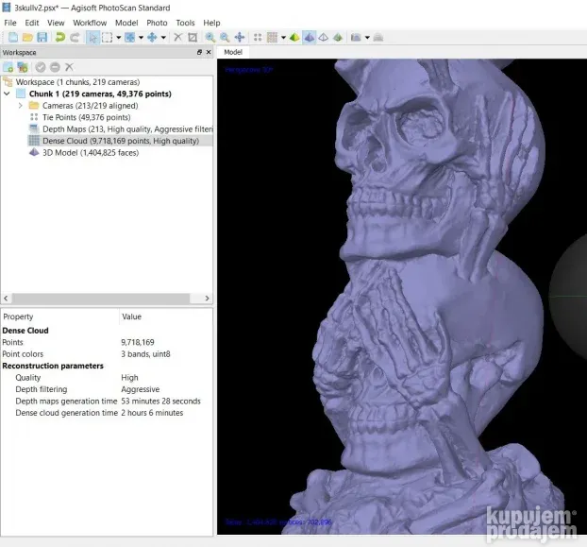Viewport: 587px width, 547px height.
Task: Open the Tools menu
Action: [x=185, y=23]
